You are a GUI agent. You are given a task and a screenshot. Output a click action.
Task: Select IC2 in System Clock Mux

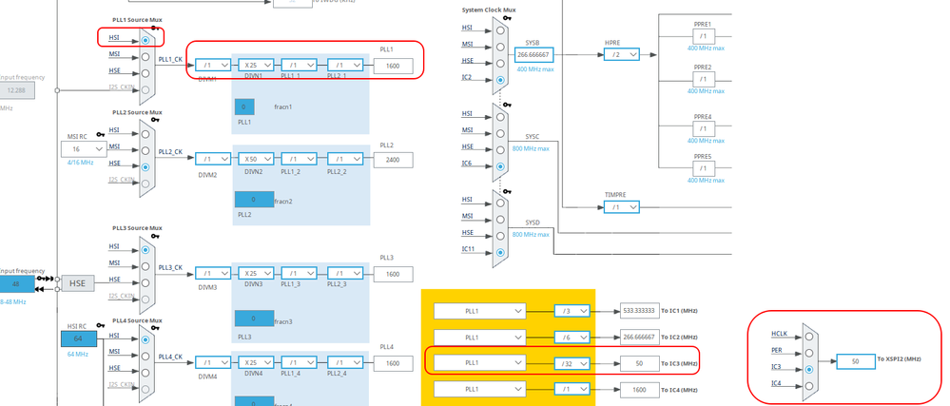pyautogui.click(x=500, y=80)
